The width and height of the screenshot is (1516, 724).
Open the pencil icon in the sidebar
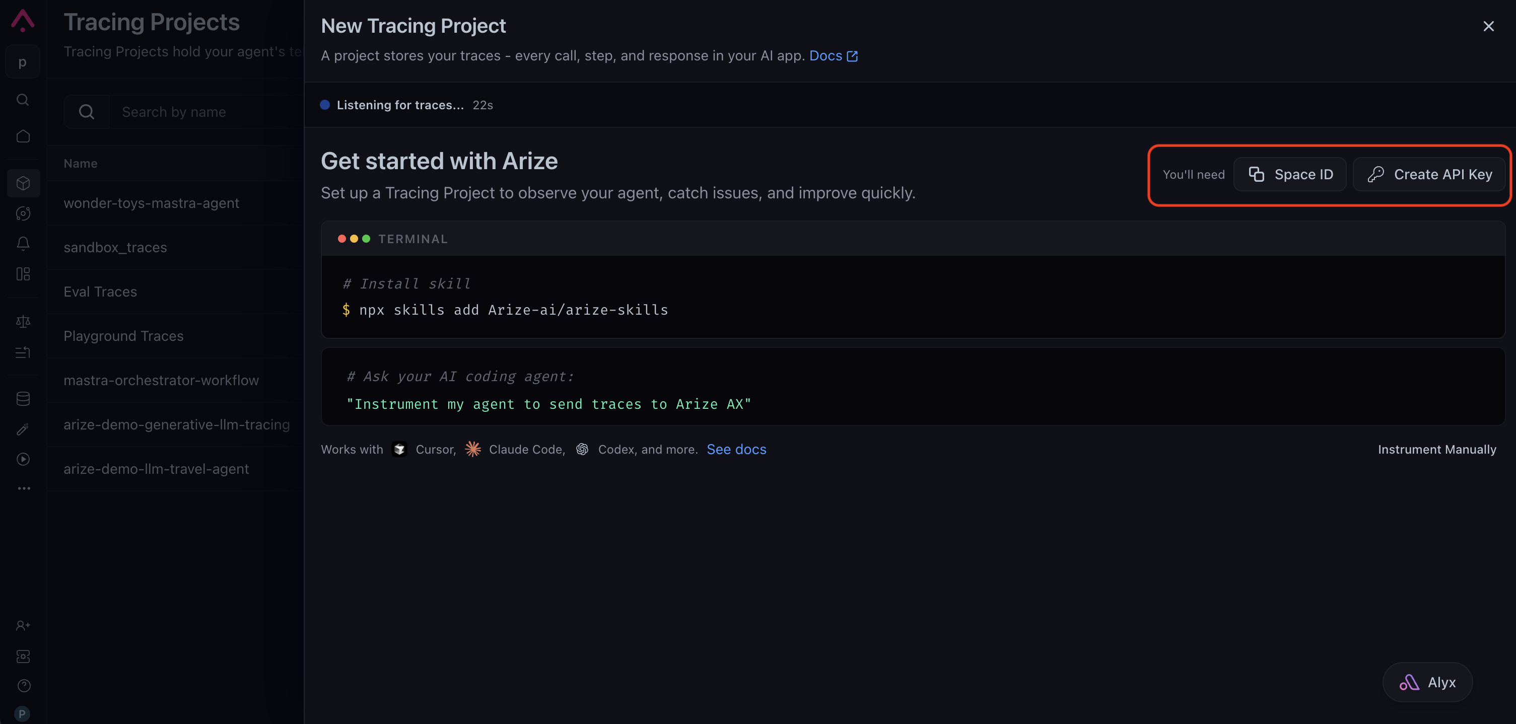point(23,429)
